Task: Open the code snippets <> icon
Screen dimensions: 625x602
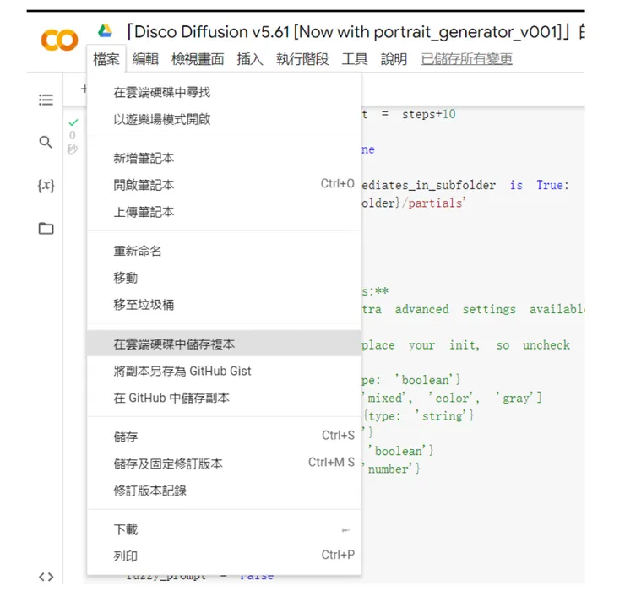Action: [46, 577]
